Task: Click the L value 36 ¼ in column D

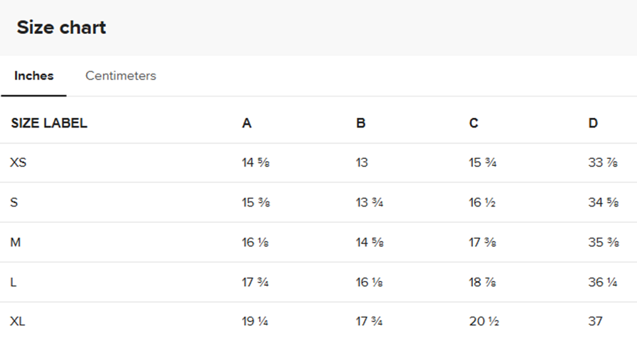Action: pyautogui.click(x=602, y=282)
